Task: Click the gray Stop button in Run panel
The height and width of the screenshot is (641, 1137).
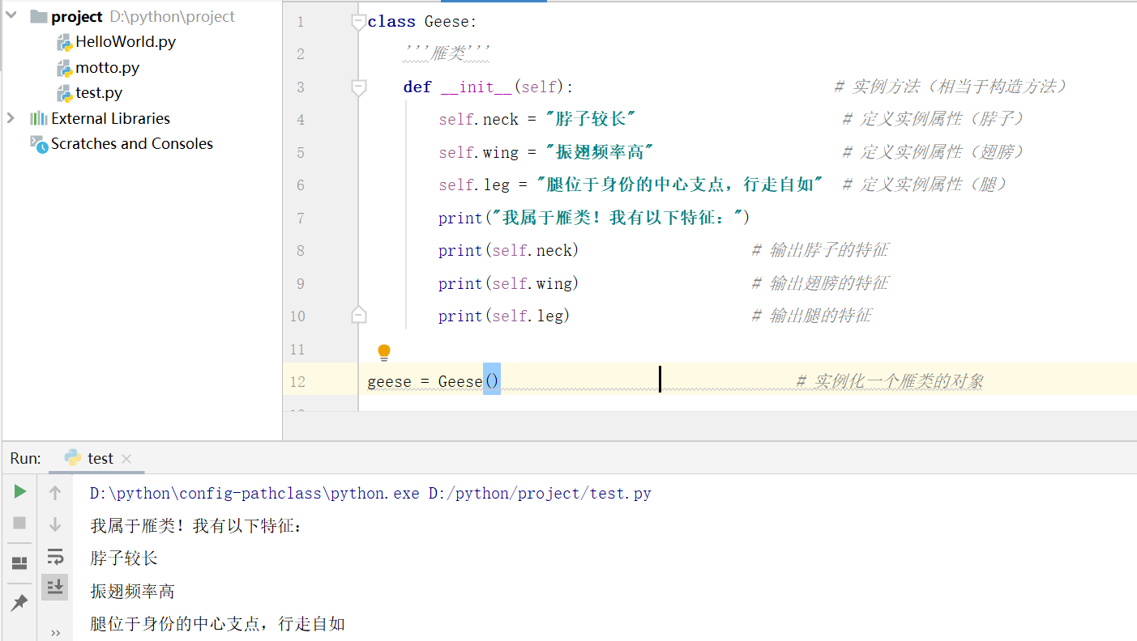Action: click(x=20, y=524)
